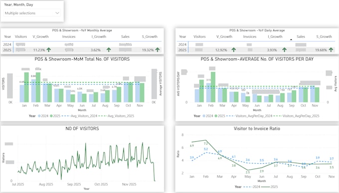Click green up arrow beside 19.68% S_Growth
339x193 pixels.
pos(331,50)
